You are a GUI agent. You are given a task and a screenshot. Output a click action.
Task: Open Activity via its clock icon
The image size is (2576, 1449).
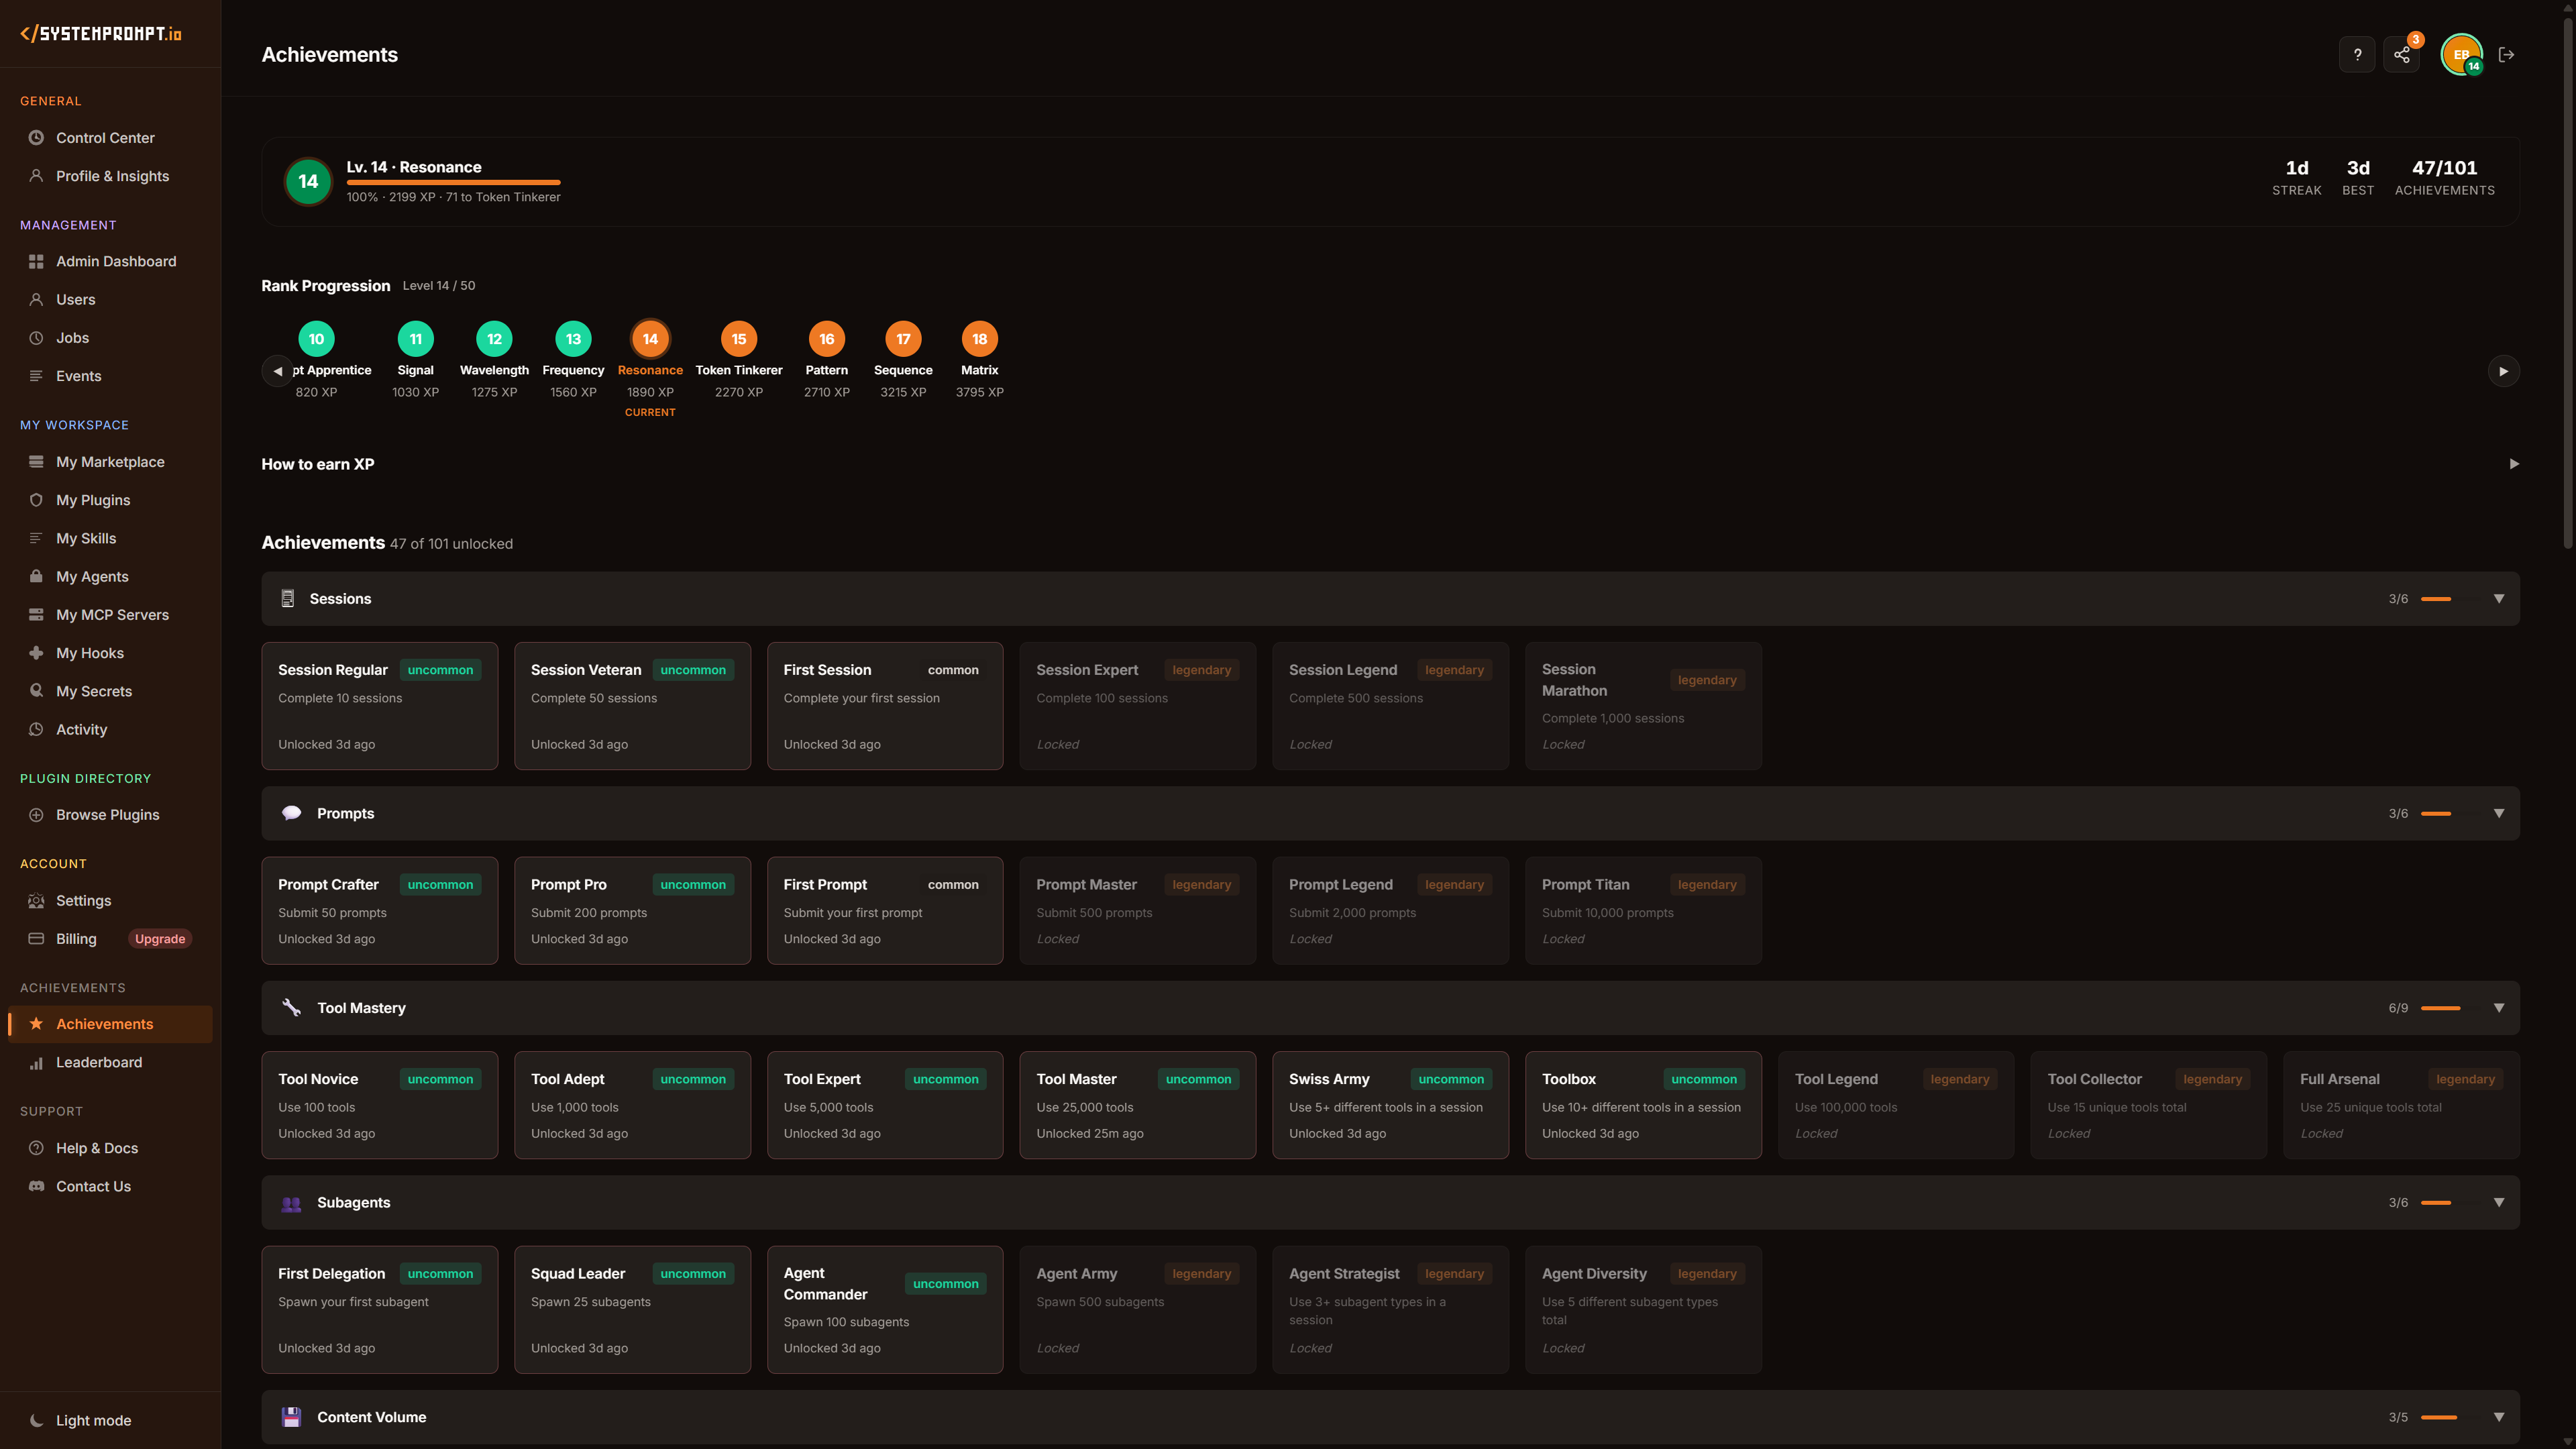point(35,729)
